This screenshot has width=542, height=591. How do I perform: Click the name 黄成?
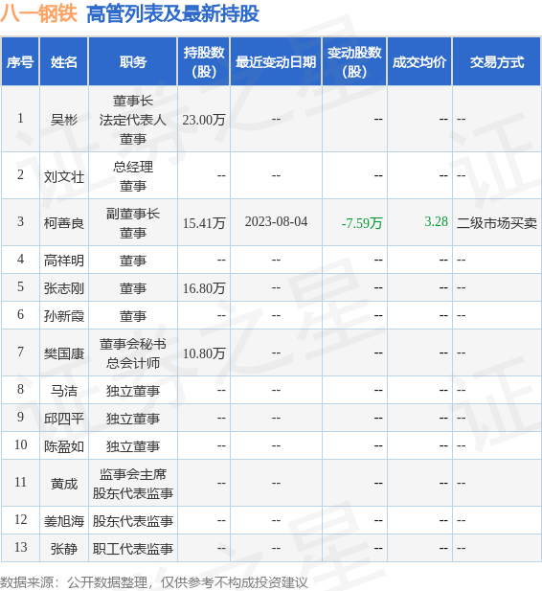pos(64,484)
